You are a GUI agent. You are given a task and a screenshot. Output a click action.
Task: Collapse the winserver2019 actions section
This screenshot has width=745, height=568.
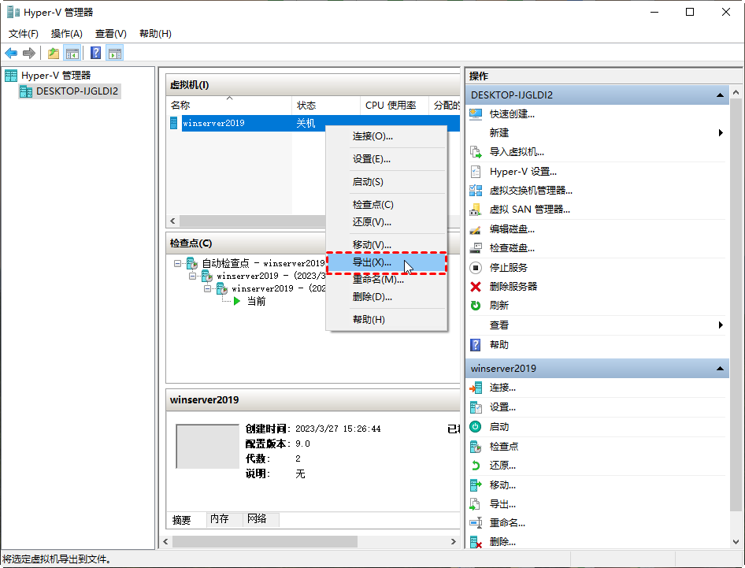(x=720, y=369)
